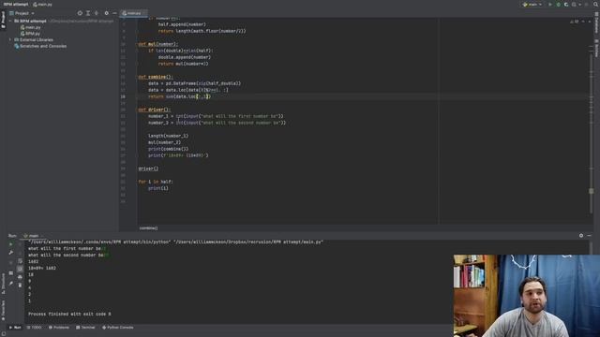Select Scratches and Consoles item

tap(40, 46)
